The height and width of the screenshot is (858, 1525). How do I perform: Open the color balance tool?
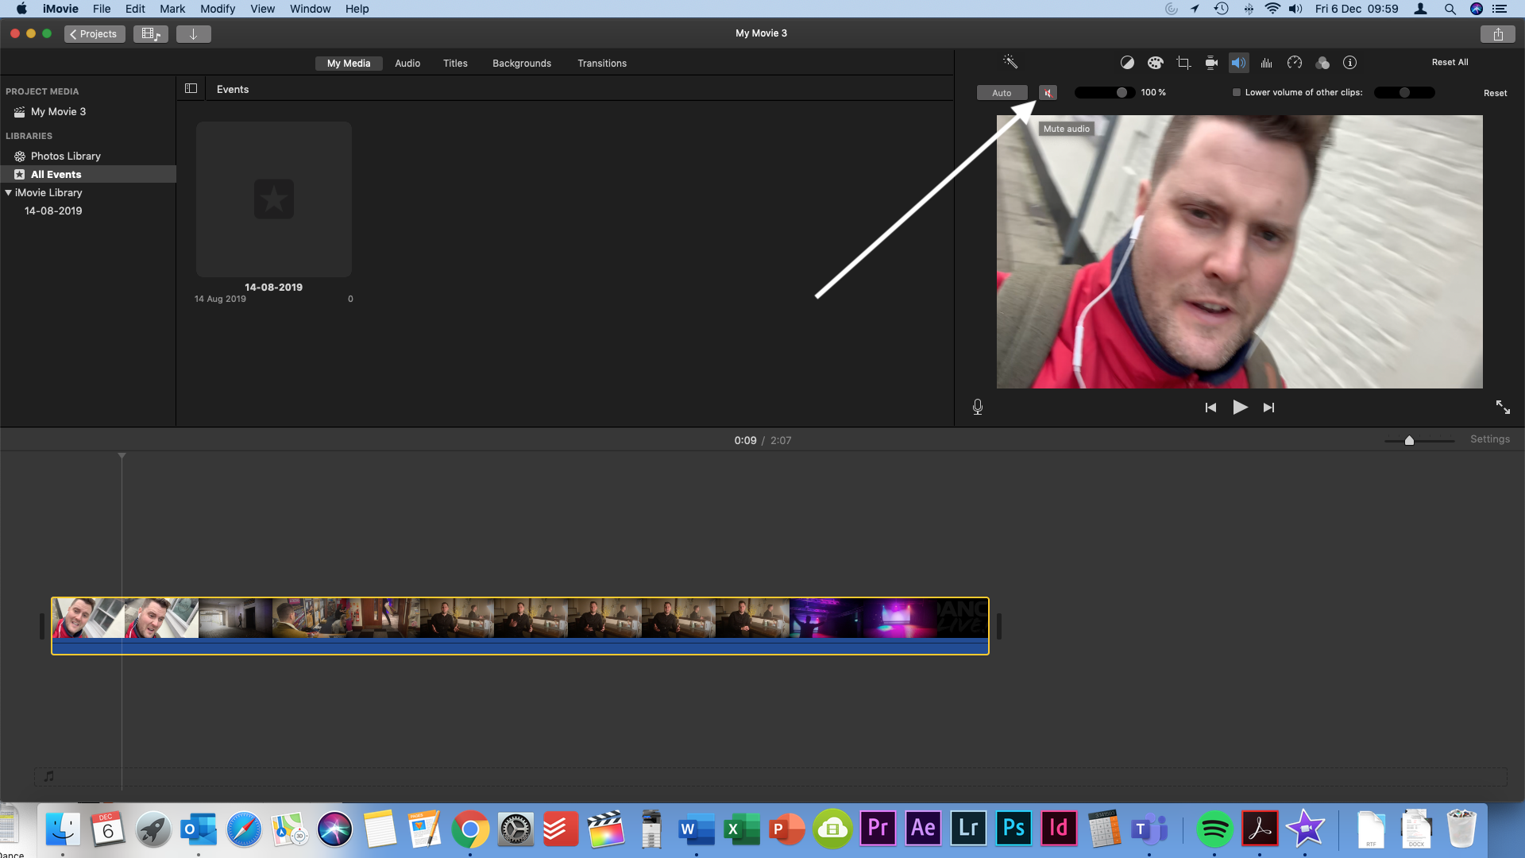tap(1127, 63)
